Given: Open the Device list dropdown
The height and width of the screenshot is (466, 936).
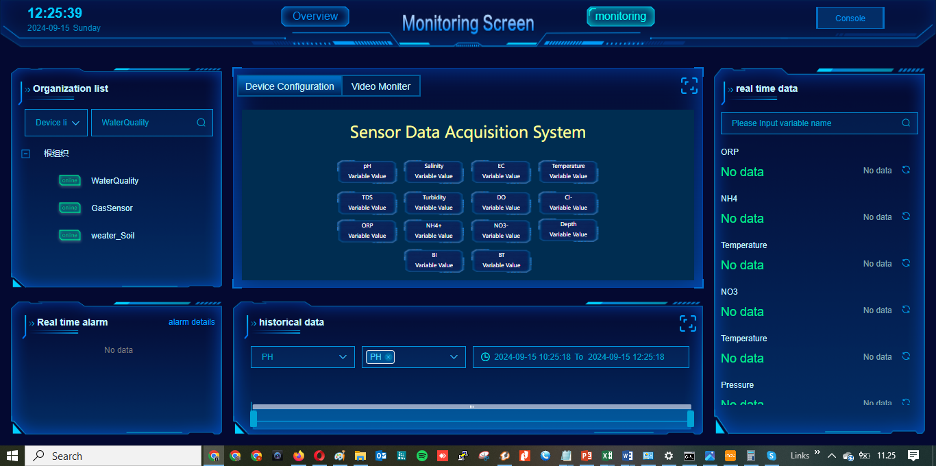Looking at the screenshot, I should (56, 123).
